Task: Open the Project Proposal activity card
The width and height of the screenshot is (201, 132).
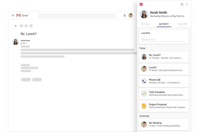Action: point(164,106)
